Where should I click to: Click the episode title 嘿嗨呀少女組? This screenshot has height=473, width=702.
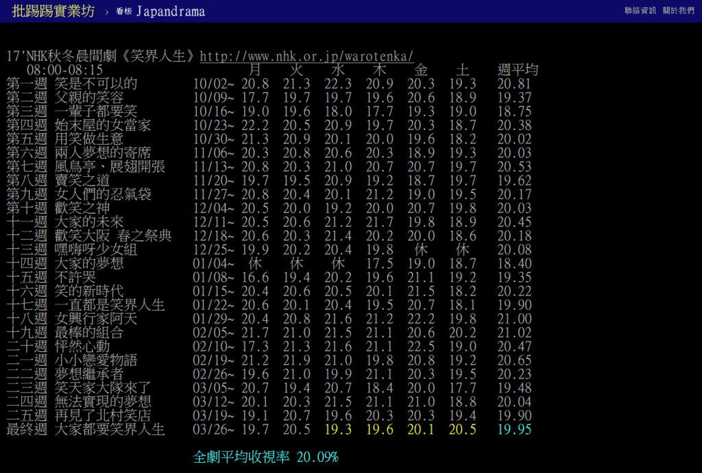coord(96,250)
